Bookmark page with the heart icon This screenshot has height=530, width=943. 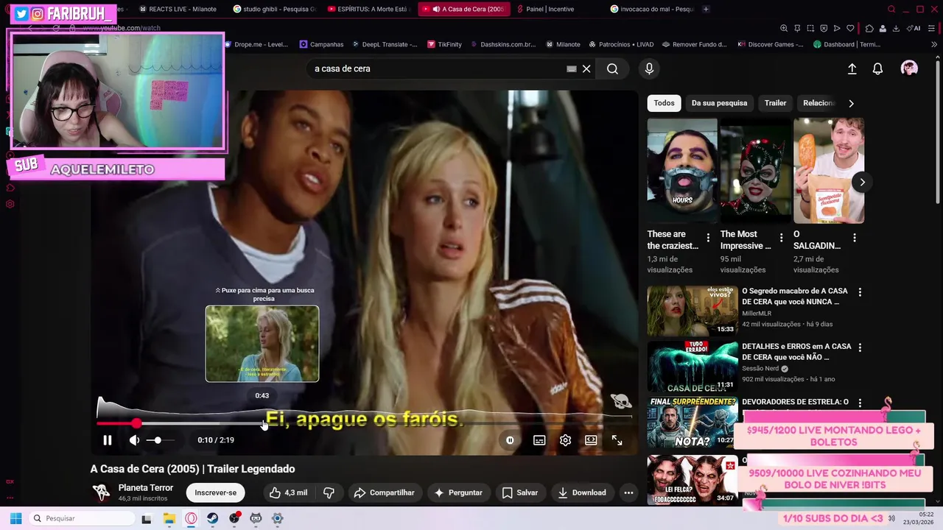pyautogui.click(x=850, y=28)
